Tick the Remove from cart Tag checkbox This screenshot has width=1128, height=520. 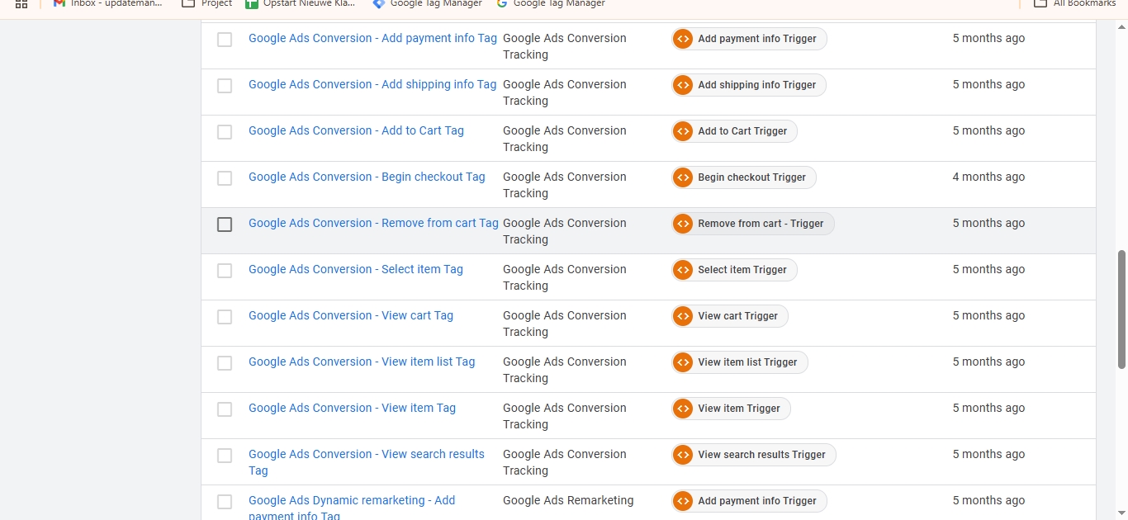[x=225, y=225]
